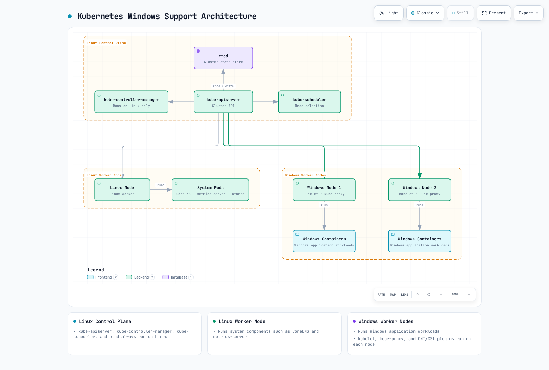
Task: Click the 'Legend' heading
Action: (x=96, y=270)
